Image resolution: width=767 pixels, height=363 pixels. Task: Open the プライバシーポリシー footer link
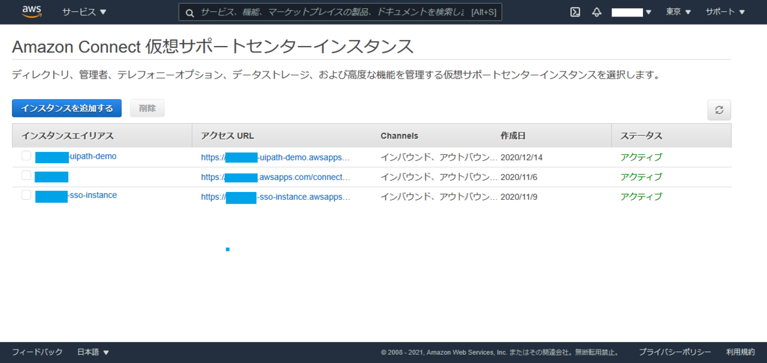(x=675, y=352)
